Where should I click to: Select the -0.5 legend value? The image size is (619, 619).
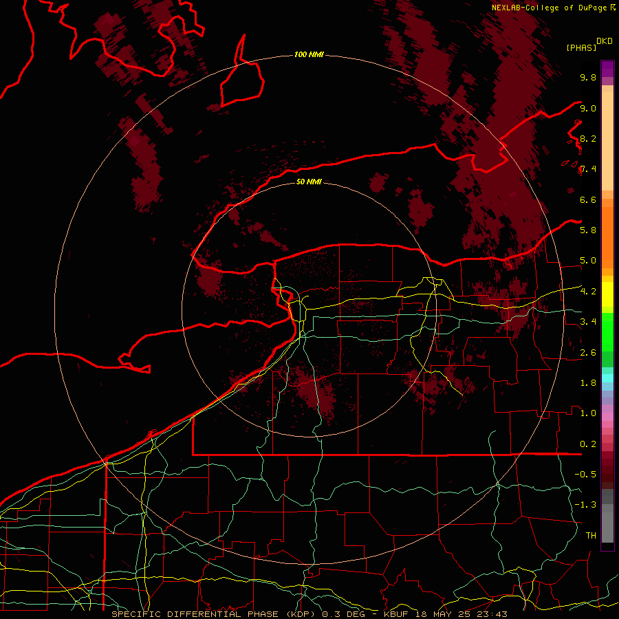pyautogui.click(x=585, y=475)
